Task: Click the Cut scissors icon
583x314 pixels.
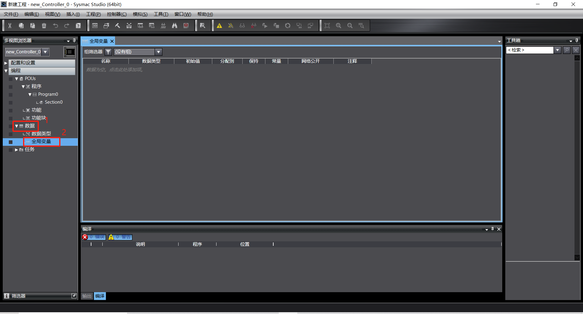Action: tap(10, 26)
